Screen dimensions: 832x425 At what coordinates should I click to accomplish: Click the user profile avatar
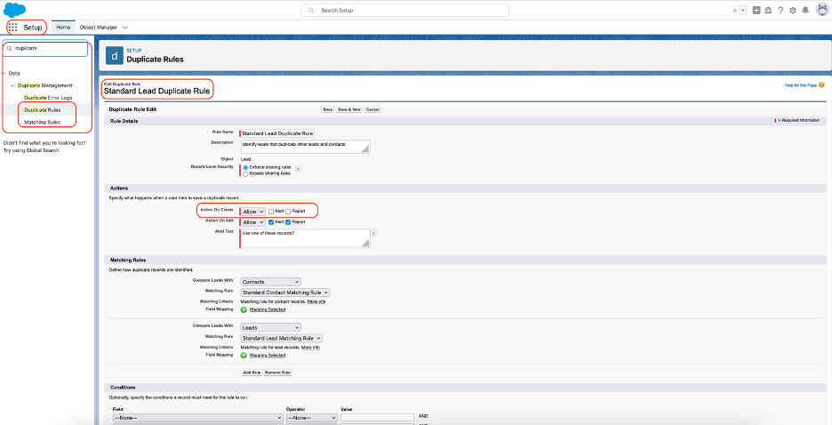[821, 11]
